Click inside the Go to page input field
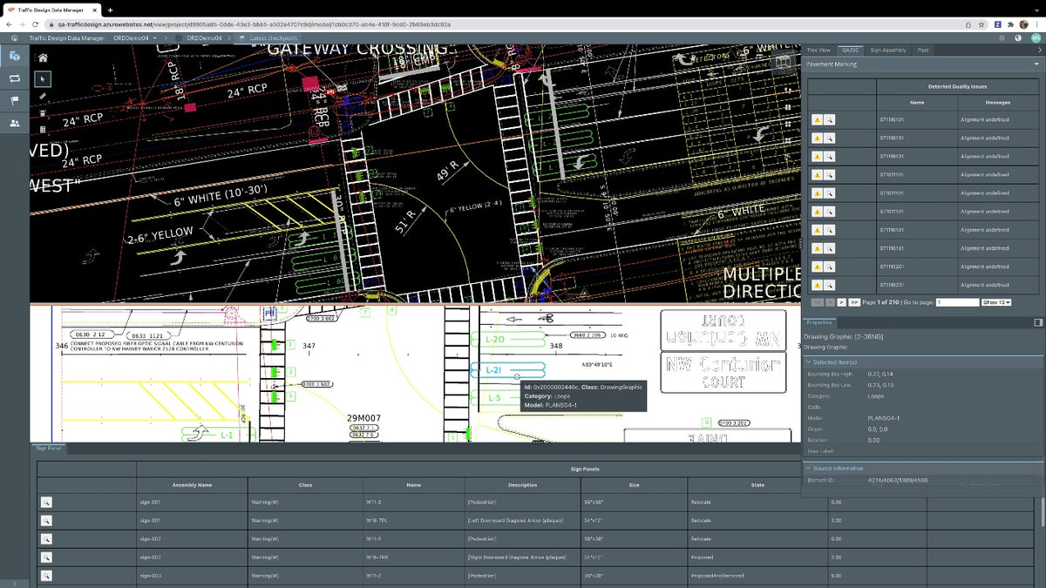 tap(956, 301)
